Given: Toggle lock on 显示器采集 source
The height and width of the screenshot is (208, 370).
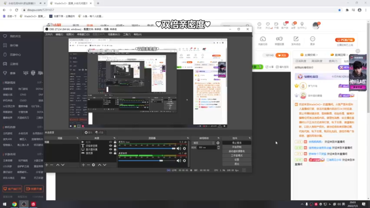Looking at the screenshot, I should pyautogui.click(x=115, y=149).
